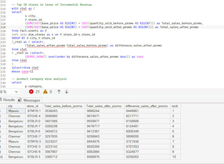Select the Total_sales_before_promo column header
The width and height of the screenshot is (224, 164).
[64, 106]
